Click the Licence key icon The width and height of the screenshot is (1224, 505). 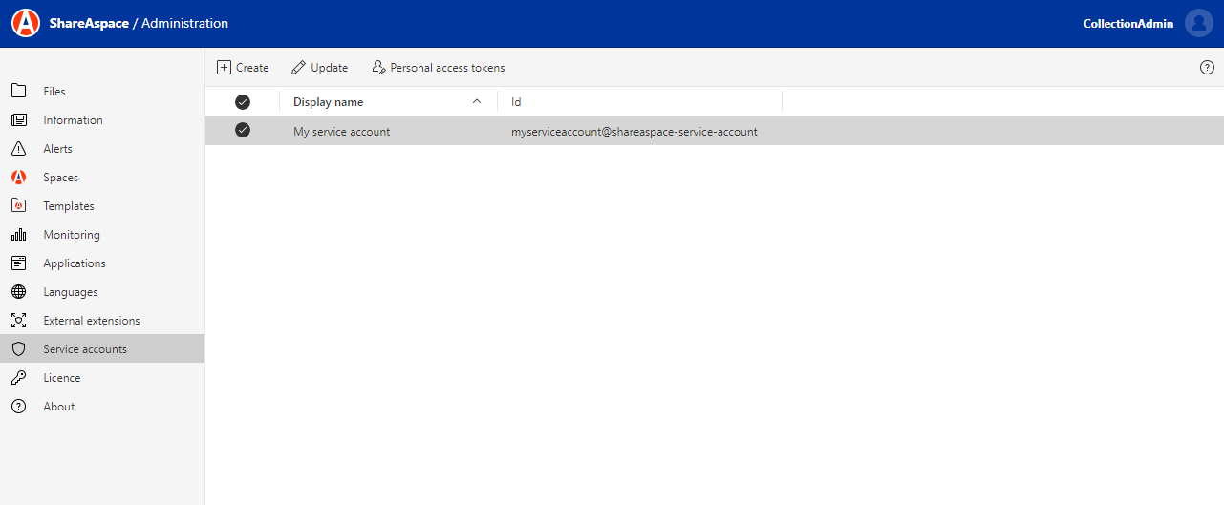pyautogui.click(x=18, y=378)
